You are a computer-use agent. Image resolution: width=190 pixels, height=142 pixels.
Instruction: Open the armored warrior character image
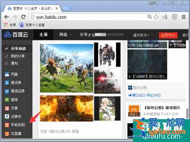click(107, 55)
